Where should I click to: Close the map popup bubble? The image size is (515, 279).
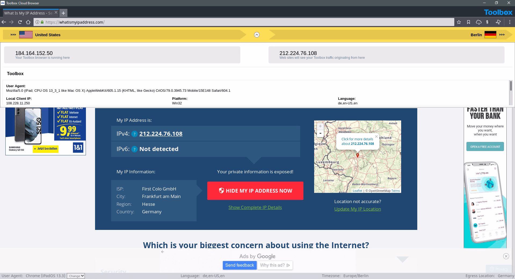pyautogui.click(x=376, y=137)
